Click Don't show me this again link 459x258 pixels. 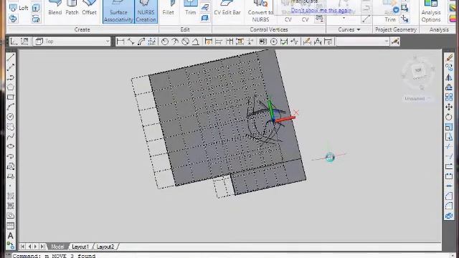[321, 11]
